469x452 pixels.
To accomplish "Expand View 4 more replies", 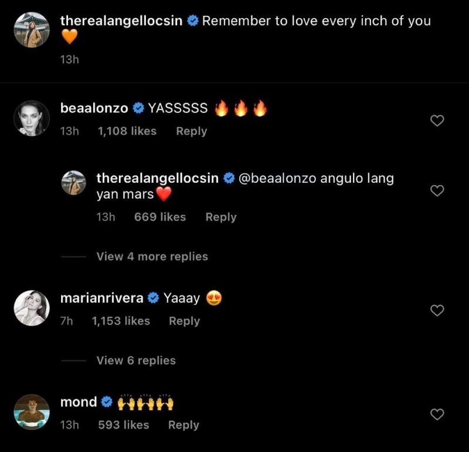I will (152, 256).
